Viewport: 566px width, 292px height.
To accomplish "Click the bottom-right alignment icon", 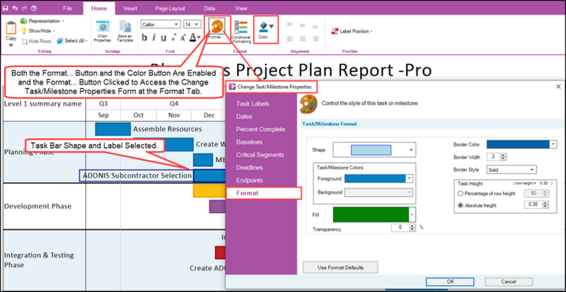I will 315,38.
